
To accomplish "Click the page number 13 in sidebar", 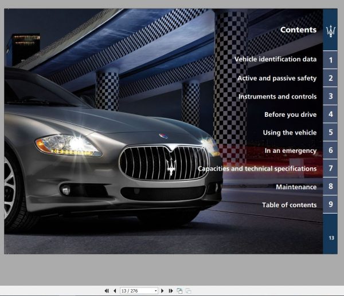I will 331,238.
